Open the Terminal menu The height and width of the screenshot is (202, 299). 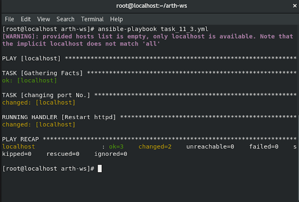93,19
